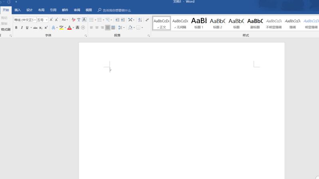This screenshot has width=319, height=179.
Task: Select the 开始 tab
Action: click(x=6, y=10)
